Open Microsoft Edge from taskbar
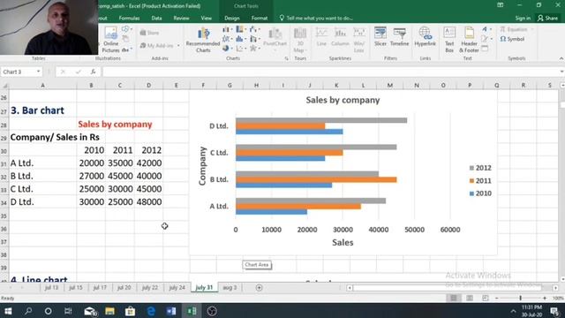 151,311
